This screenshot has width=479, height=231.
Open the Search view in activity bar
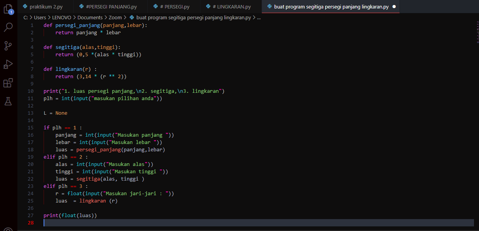(8, 27)
